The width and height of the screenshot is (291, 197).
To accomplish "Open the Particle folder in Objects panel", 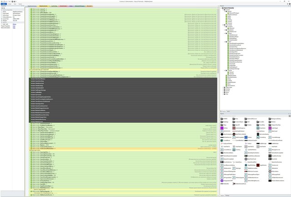I will pyautogui.click(x=272, y=122).
